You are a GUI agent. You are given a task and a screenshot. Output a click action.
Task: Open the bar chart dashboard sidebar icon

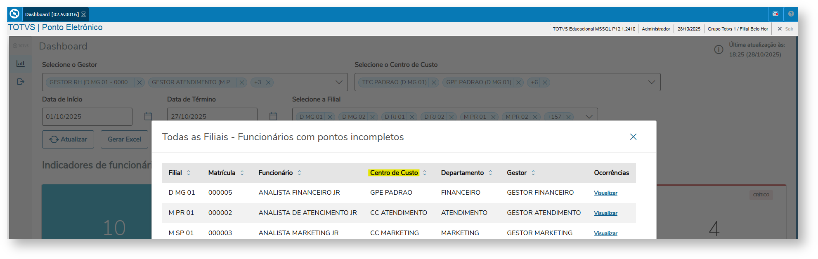click(20, 64)
